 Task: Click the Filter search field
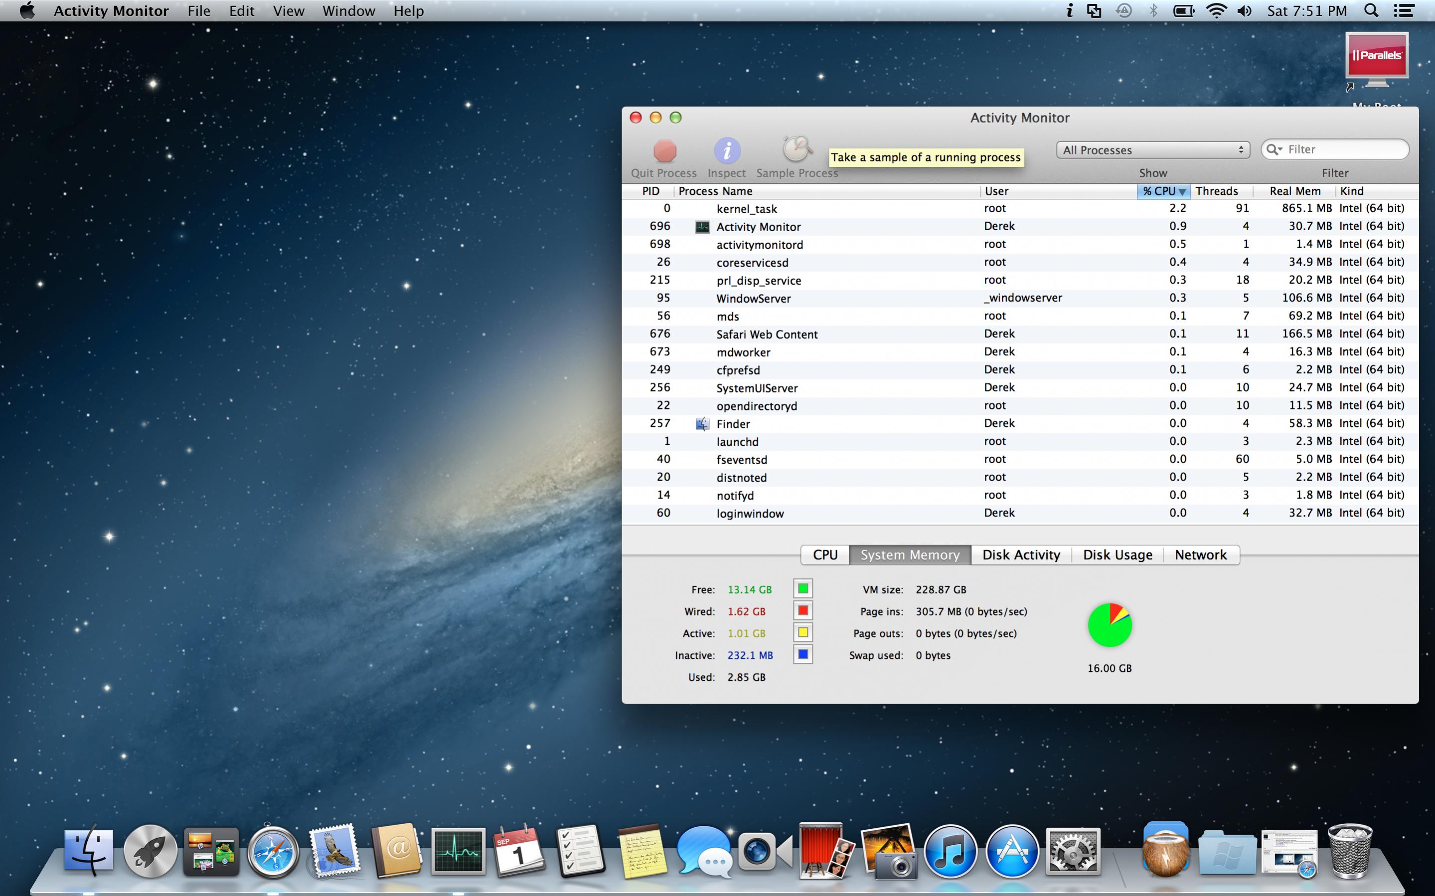(1335, 149)
